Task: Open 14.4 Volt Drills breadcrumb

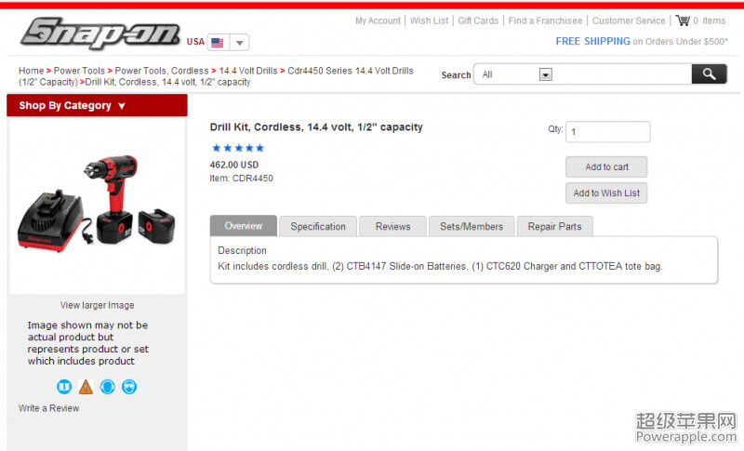Action: (248, 71)
